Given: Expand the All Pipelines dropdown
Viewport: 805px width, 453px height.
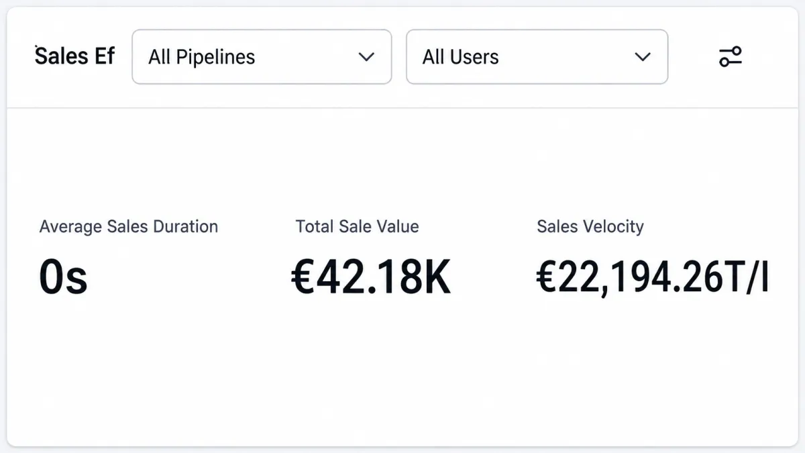Looking at the screenshot, I should [x=262, y=56].
